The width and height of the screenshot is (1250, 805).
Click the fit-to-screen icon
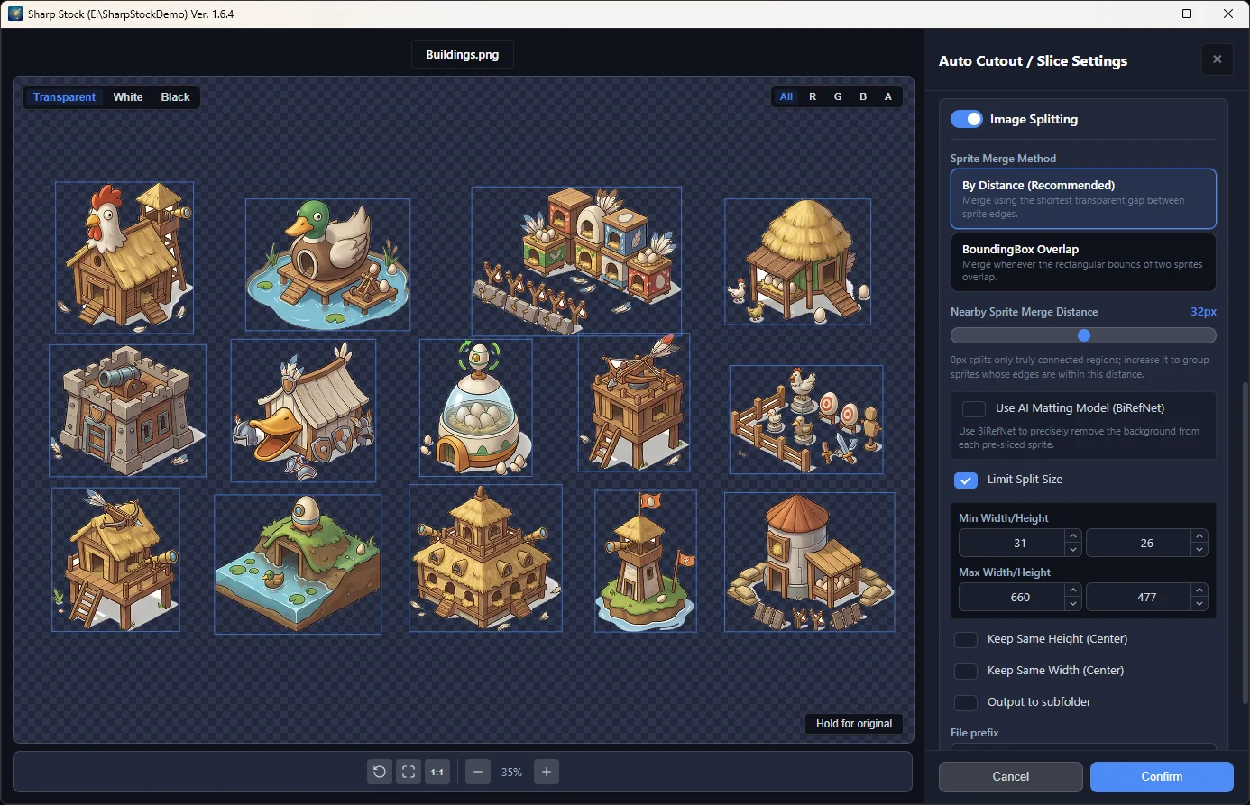tap(409, 772)
